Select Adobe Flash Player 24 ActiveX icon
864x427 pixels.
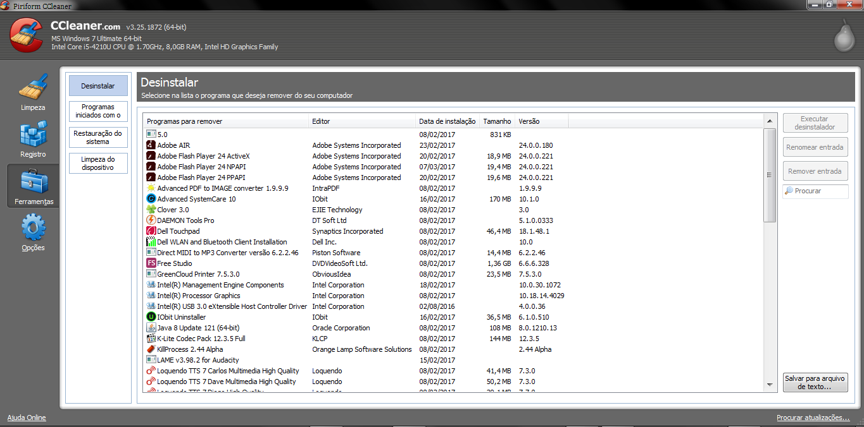151,156
